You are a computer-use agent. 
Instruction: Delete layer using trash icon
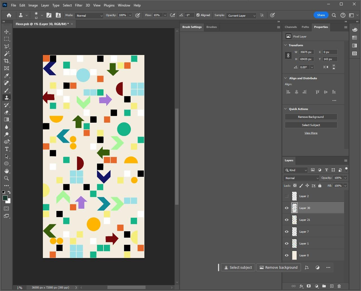[x=339, y=286]
